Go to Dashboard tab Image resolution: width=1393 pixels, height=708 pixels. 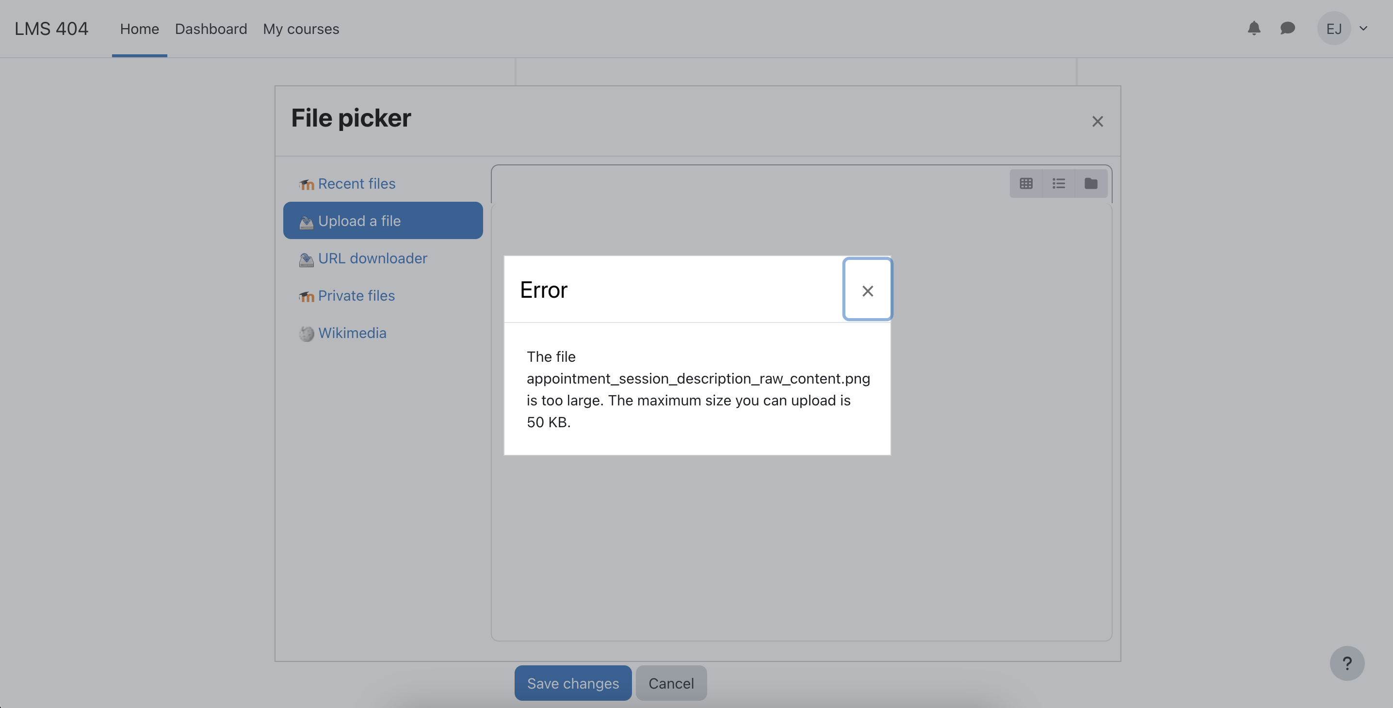pos(211,29)
